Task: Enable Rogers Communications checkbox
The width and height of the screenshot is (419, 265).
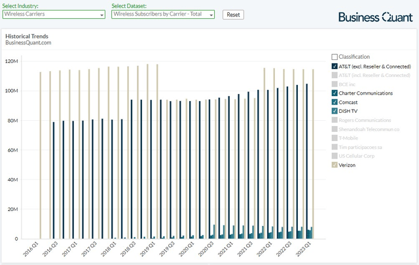Action: 335,120
